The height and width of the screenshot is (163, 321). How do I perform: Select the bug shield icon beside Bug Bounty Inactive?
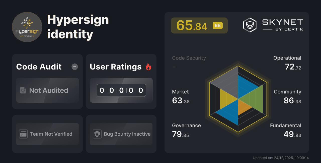[x=97, y=134]
